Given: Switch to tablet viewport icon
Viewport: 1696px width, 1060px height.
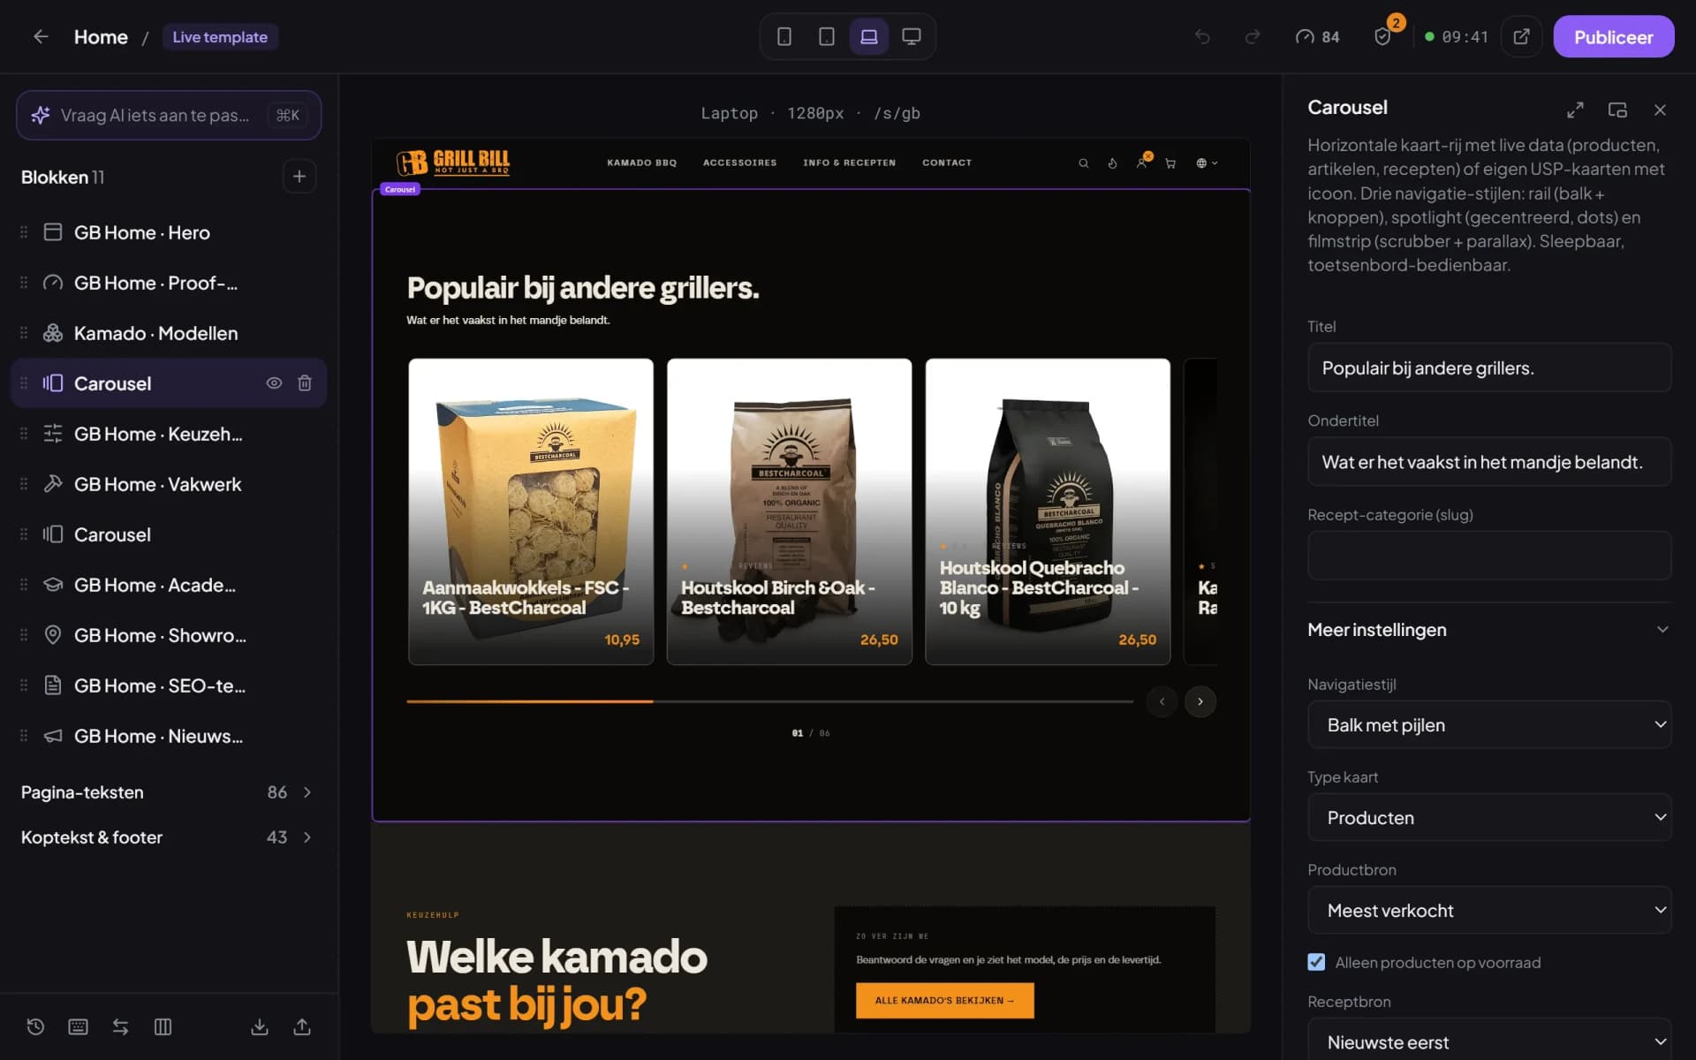Looking at the screenshot, I should tap(826, 36).
